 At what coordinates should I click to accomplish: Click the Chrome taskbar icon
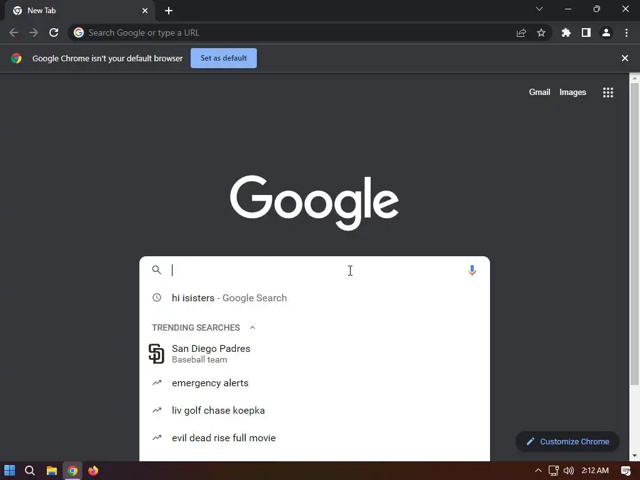72,471
